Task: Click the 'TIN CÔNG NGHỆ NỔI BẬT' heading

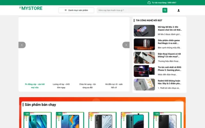Action: [x=149, y=20]
